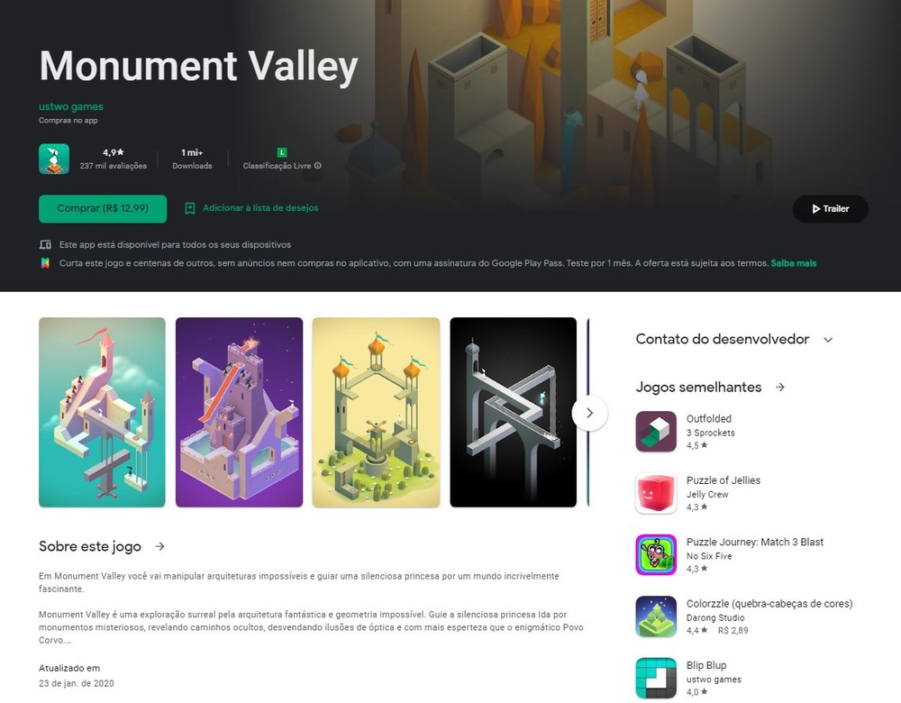Follow the Saiba mais link
The width and height of the screenshot is (901, 703).
pyautogui.click(x=793, y=263)
